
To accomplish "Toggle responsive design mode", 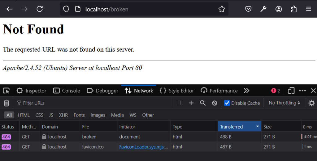I will pyautogui.click(x=291, y=91).
